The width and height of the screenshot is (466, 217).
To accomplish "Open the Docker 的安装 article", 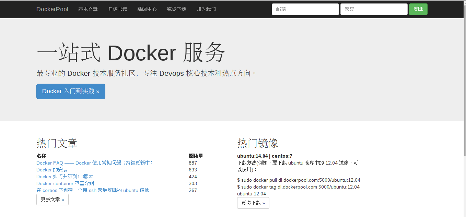I will [52, 170].
